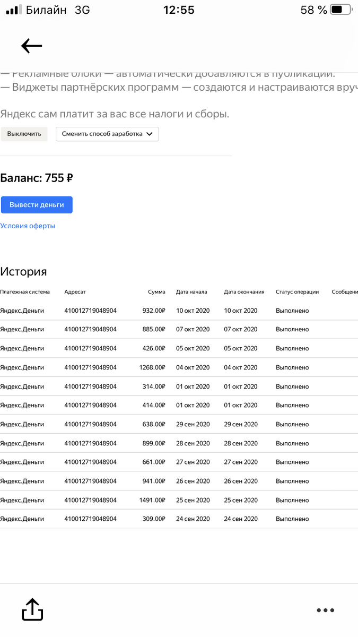Select the 899.00₽ amount cell
This screenshot has width=358, height=637.
point(154,443)
